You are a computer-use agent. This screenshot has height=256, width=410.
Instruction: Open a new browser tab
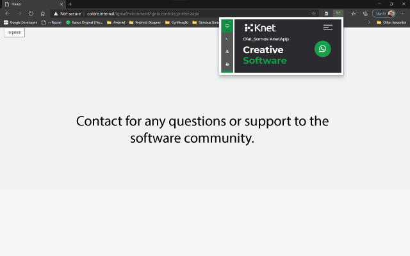coord(70,4)
